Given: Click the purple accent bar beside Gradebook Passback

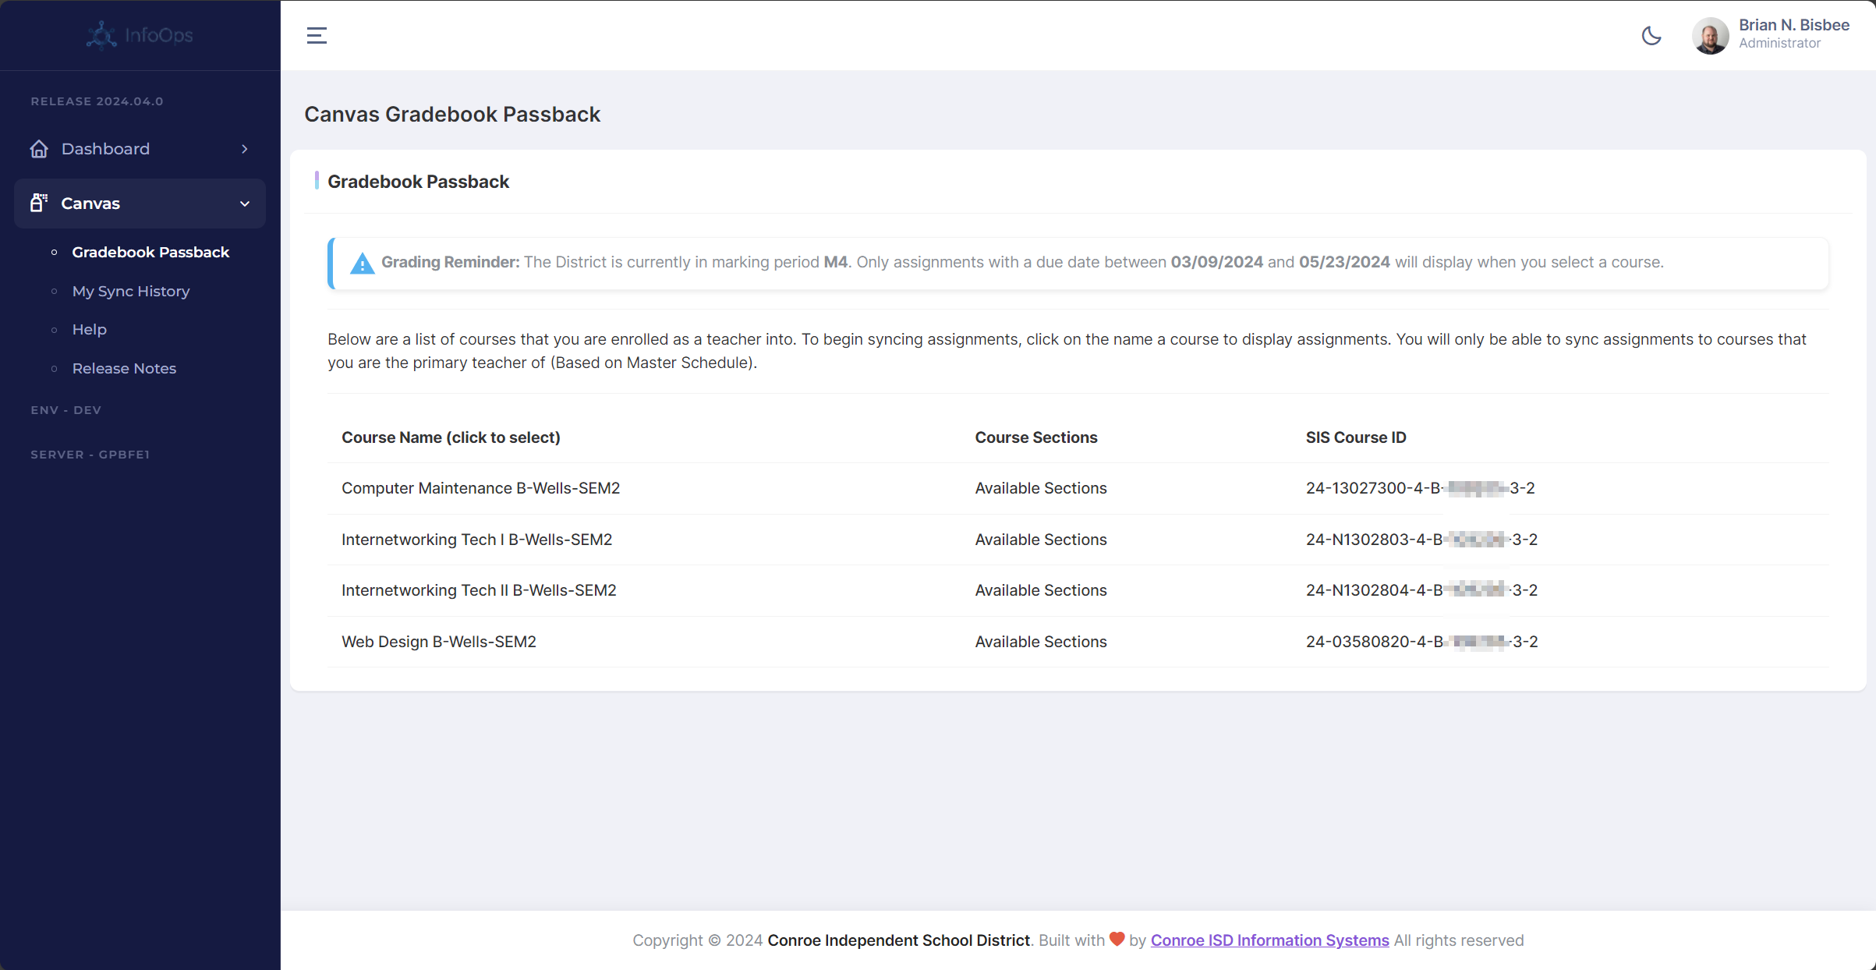Looking at the screenshot, I should (x=317, y=180).
